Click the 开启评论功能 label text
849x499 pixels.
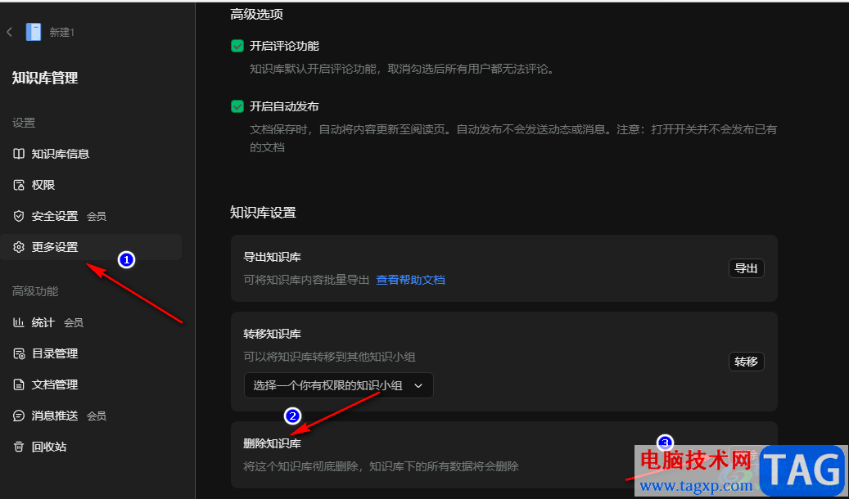284,46
